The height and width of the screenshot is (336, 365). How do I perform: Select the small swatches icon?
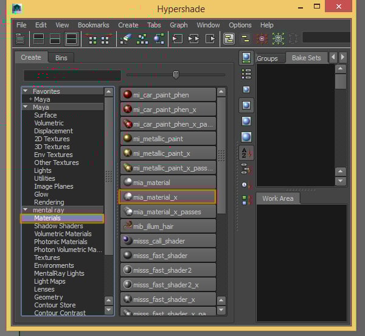246,89
